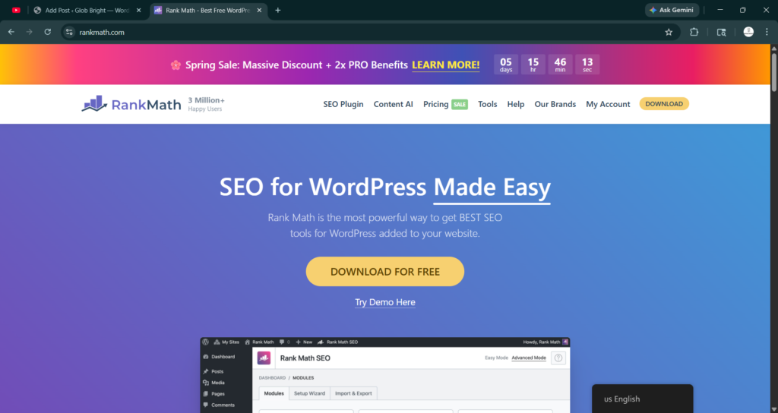This screenshot has width=778, height=413.
Task: Open Pricing with the SALE badge
Action: tap(444, 104)
